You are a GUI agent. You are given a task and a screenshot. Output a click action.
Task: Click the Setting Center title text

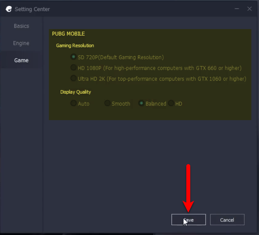[32, 9]
